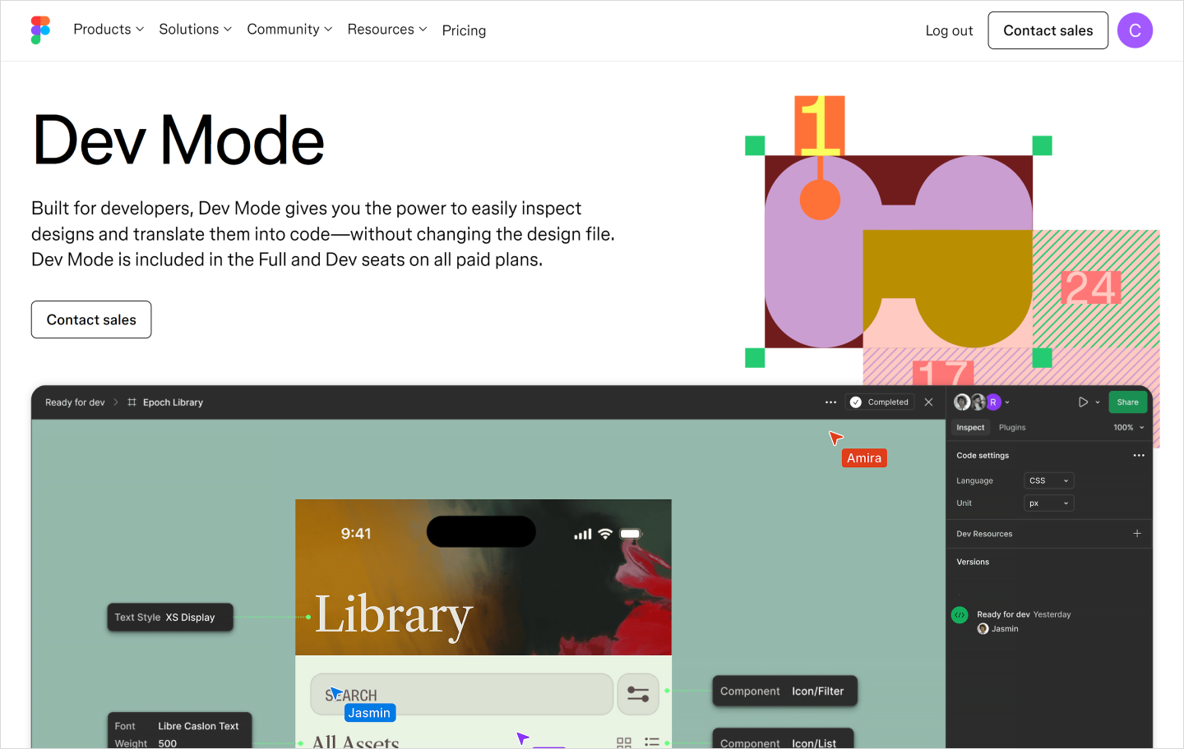Viewport: 1184px width, 749px height.
Task: Click the Ready for dev code icon in Versions
Action: (x=960, y=614)
